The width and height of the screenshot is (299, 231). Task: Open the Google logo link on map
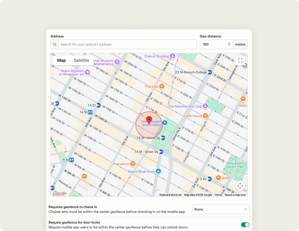pyautogui.click(x=60, y=193)
